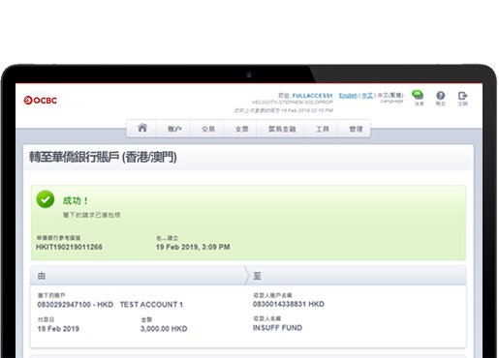Open the 工具 tools menu
This screenshot has height=358, width=499.
pos(322,129)
